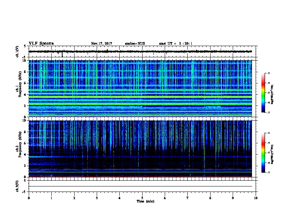The image size is (288, 222).
Task: Select the date label Nov.17, 2017
Action: [x=101, y=44]
